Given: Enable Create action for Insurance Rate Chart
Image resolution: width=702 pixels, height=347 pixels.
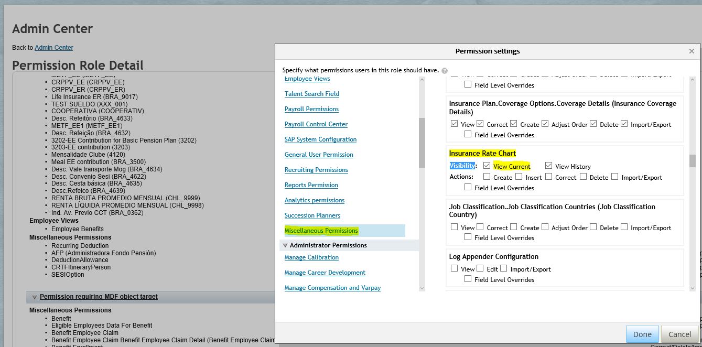Looking at the screenshot, I should [487, 176].
